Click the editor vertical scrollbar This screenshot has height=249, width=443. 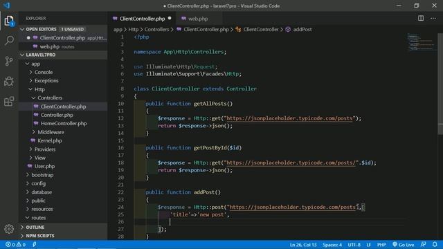(x=440, y=84)
